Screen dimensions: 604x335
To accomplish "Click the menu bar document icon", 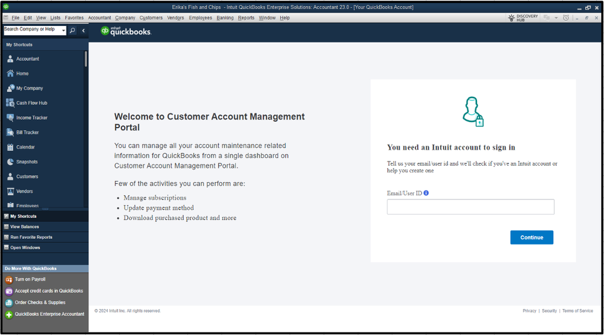I will [x=6, y=18].
